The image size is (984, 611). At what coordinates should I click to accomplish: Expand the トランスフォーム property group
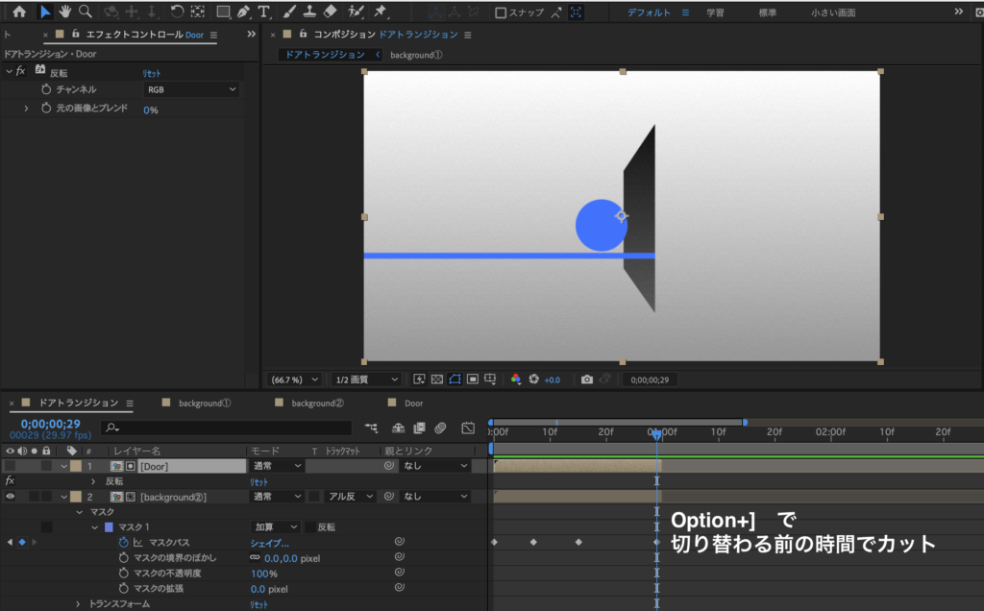79,603
